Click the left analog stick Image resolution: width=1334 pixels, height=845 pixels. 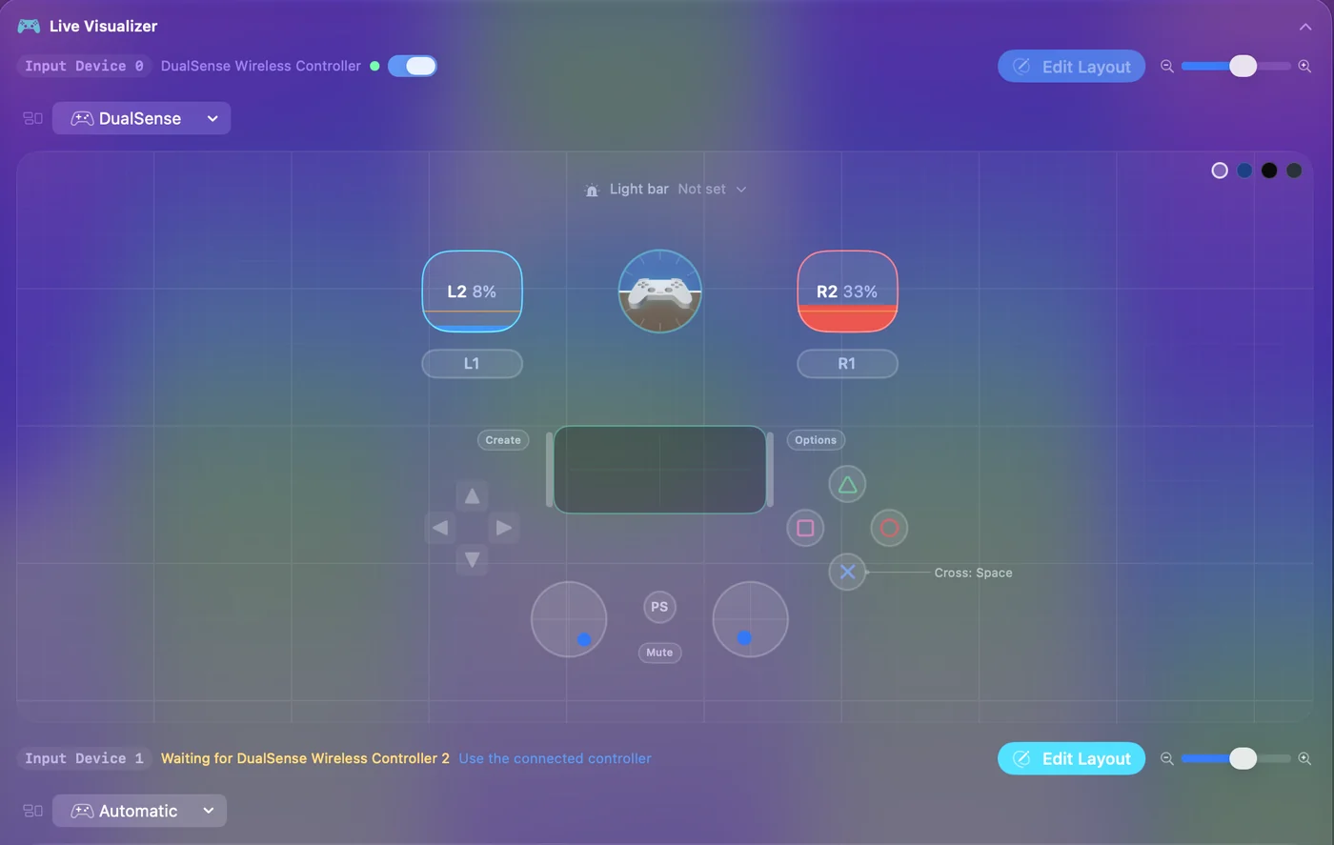pyautogui.click(x=569, y=619)
